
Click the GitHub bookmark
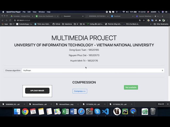click(56, 24)
